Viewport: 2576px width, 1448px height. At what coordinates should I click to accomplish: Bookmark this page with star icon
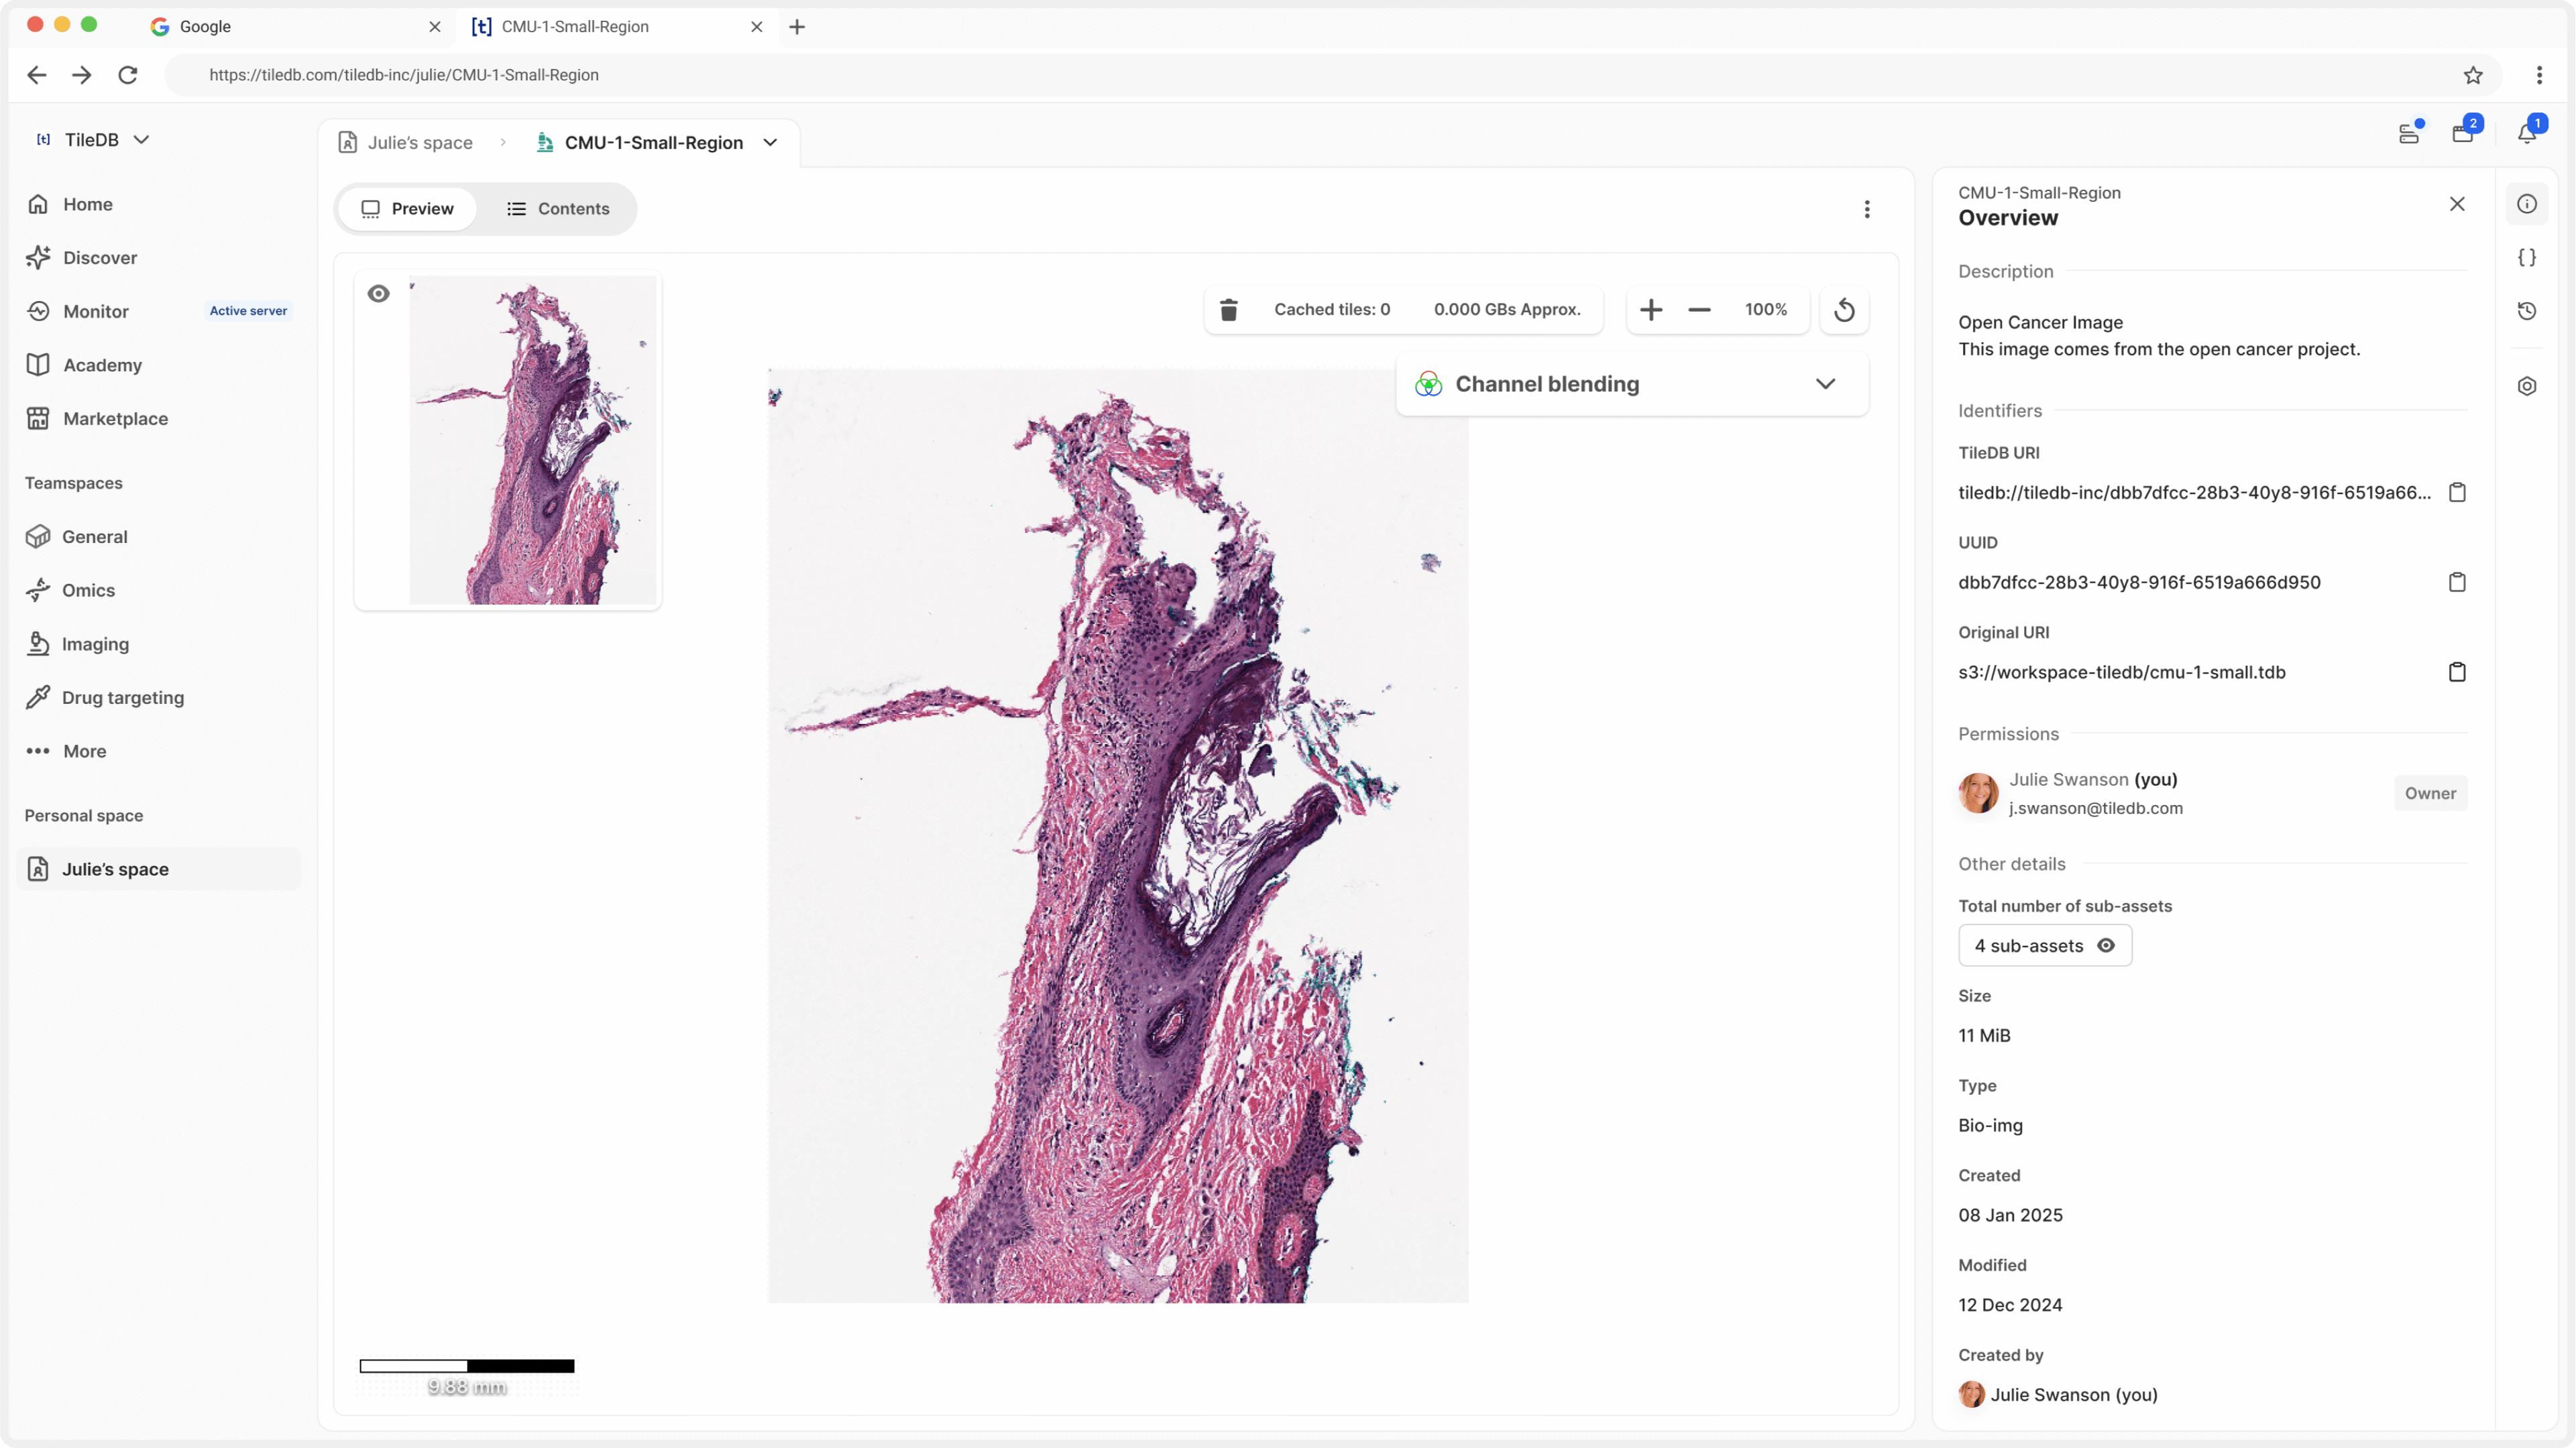pyautogui.click(x=2473, y=75)
